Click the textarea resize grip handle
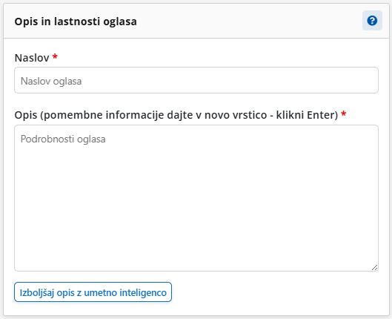392x319 pixels. pos(374,267)
